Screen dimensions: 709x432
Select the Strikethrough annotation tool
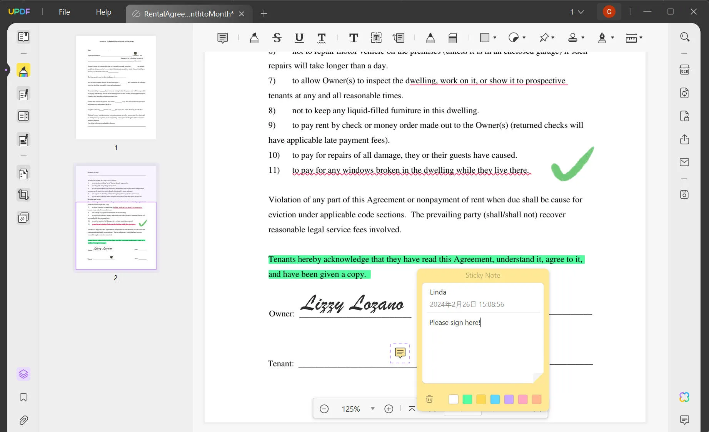coord(277,38)
